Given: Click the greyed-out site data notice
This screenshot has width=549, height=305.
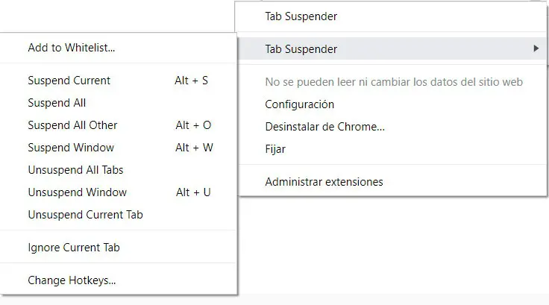Looking at the screenshot, I should [394, 81].
